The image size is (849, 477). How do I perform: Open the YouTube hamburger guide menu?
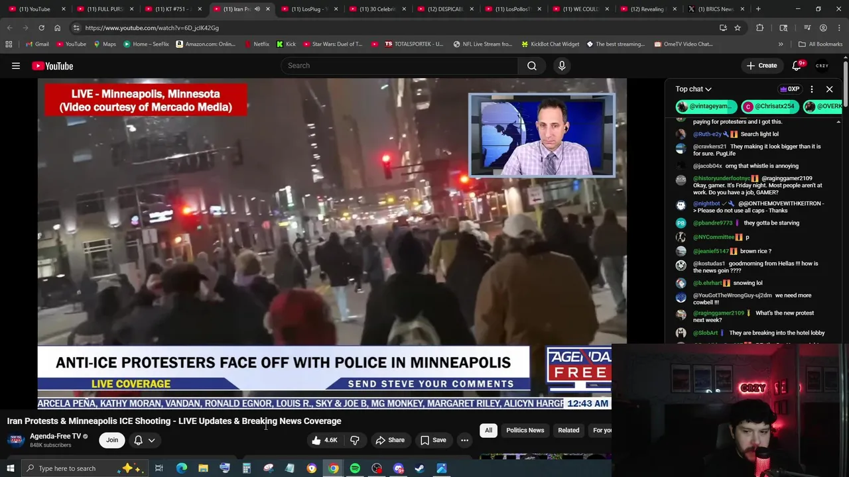click(16, 66)
